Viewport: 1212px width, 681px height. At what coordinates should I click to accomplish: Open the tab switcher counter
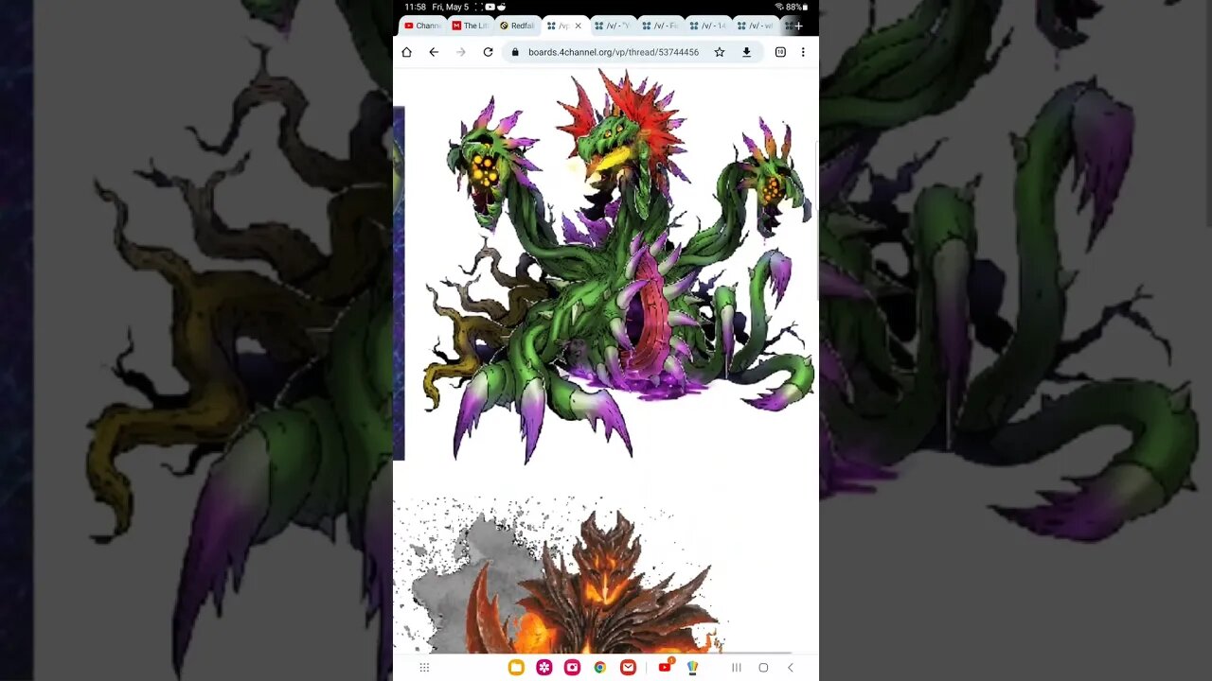coord(780,52)
